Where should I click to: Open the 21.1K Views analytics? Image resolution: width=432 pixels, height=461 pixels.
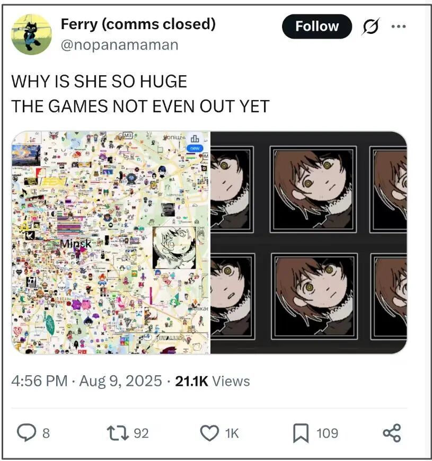pos(212,381)
